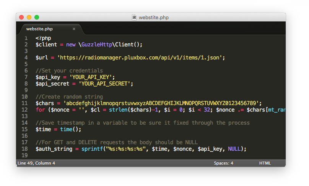Click GuzzleHttp in line 2
Screen dimensions: 309x186
click(97, 44)
